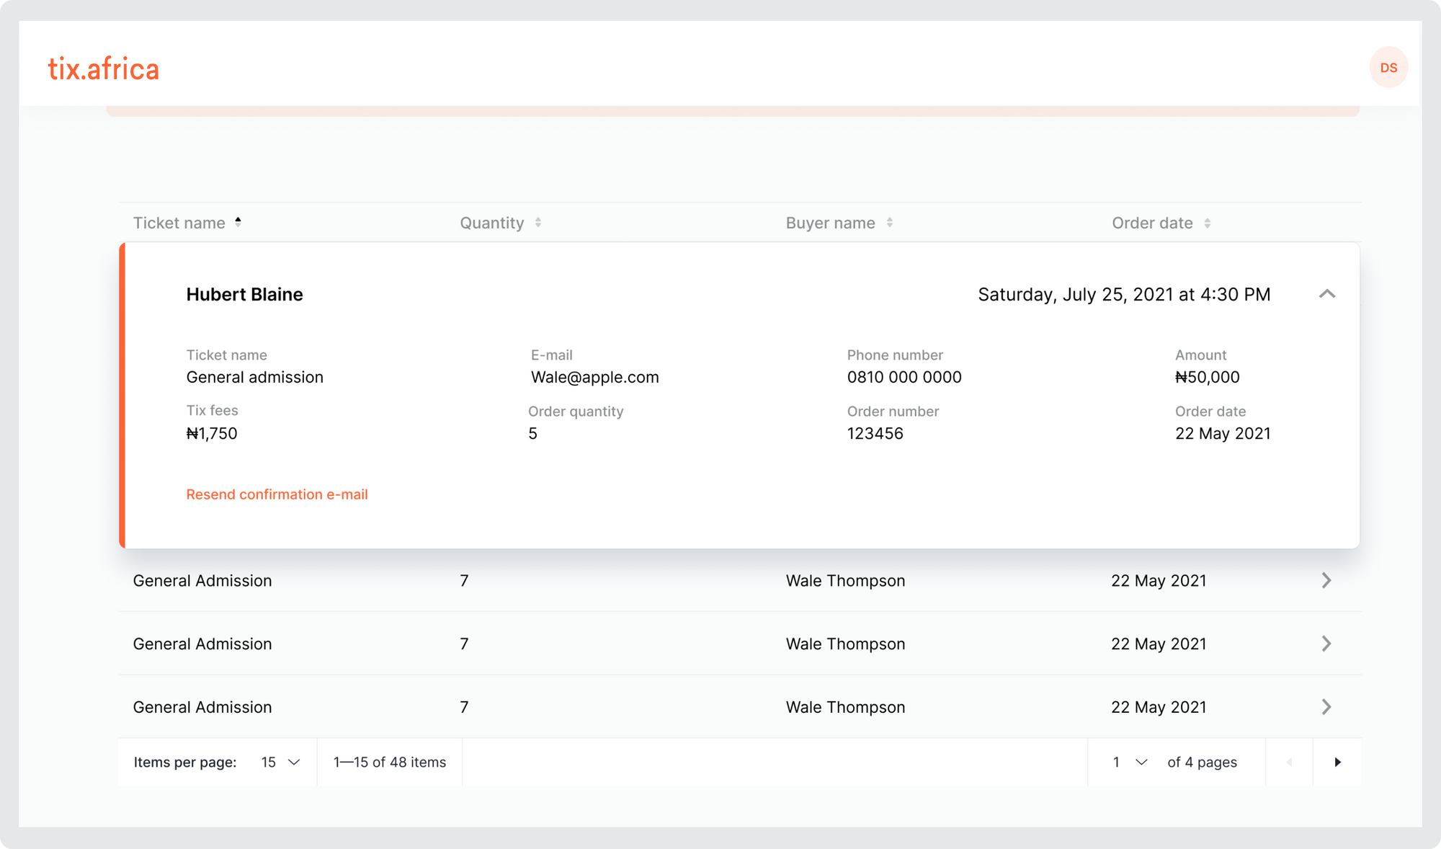
Task: Expand the last Wale Thompson order row
Action: pos(1326,707)
